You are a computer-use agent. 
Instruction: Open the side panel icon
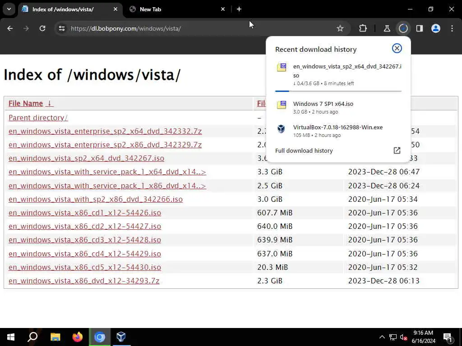coord(420,28)
